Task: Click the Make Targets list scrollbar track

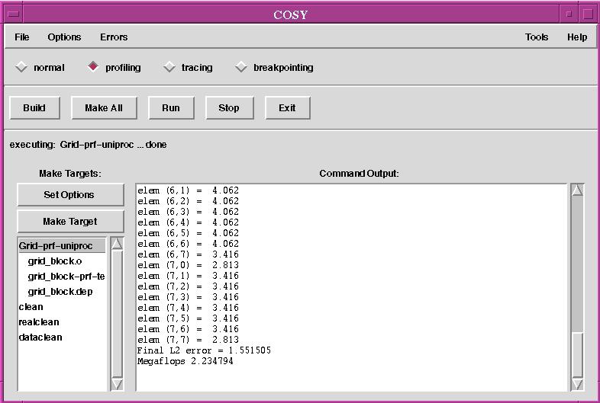Action: [x=117, y=314]
